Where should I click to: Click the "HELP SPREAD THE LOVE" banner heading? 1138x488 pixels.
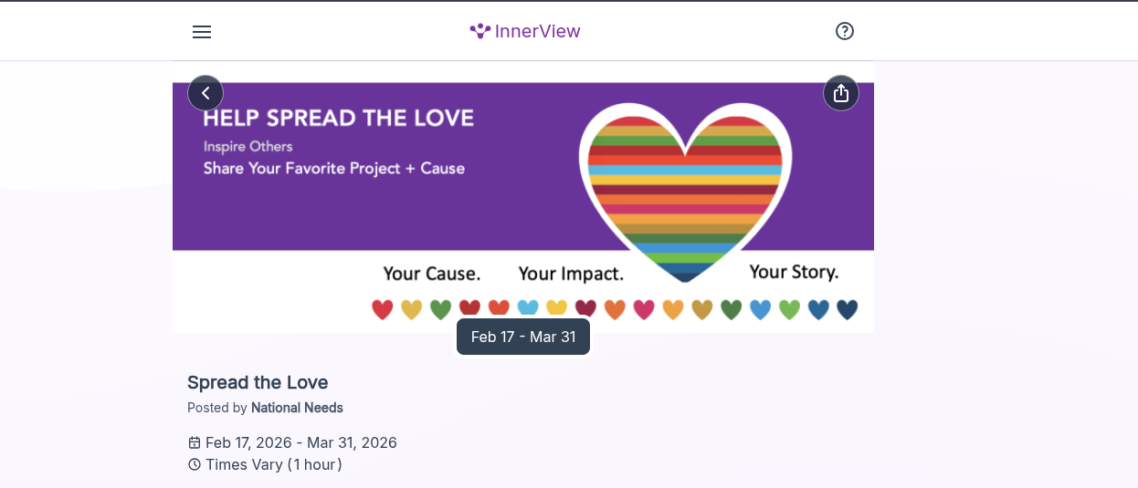point(338,118)
